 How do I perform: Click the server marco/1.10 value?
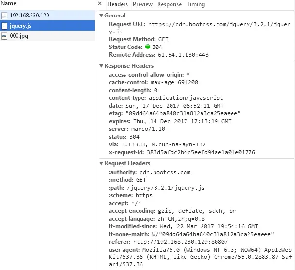point(148,129)
